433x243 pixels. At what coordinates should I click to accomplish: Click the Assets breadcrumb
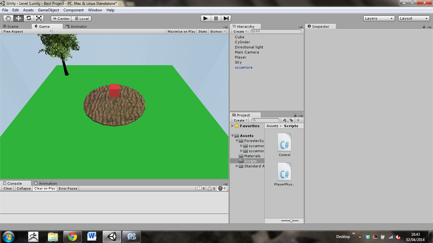272,126
